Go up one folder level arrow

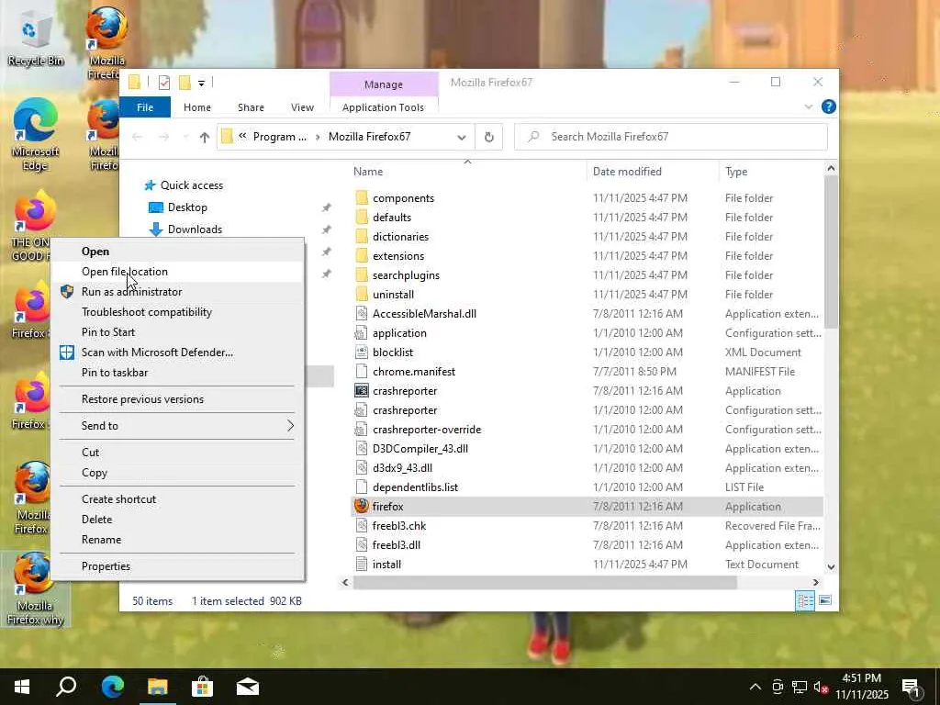pos(205,138)
